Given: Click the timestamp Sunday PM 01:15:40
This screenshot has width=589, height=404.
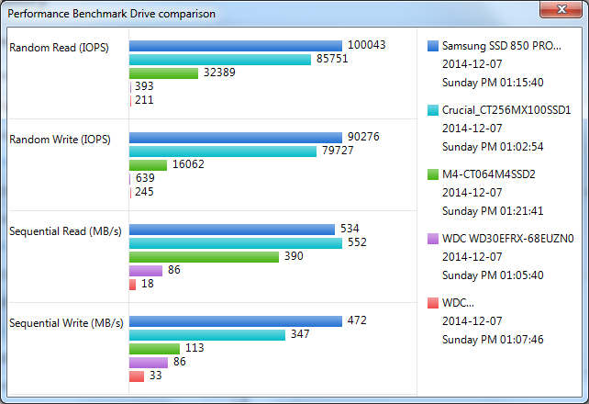Looking at the screenshot, I should (493, 83).
